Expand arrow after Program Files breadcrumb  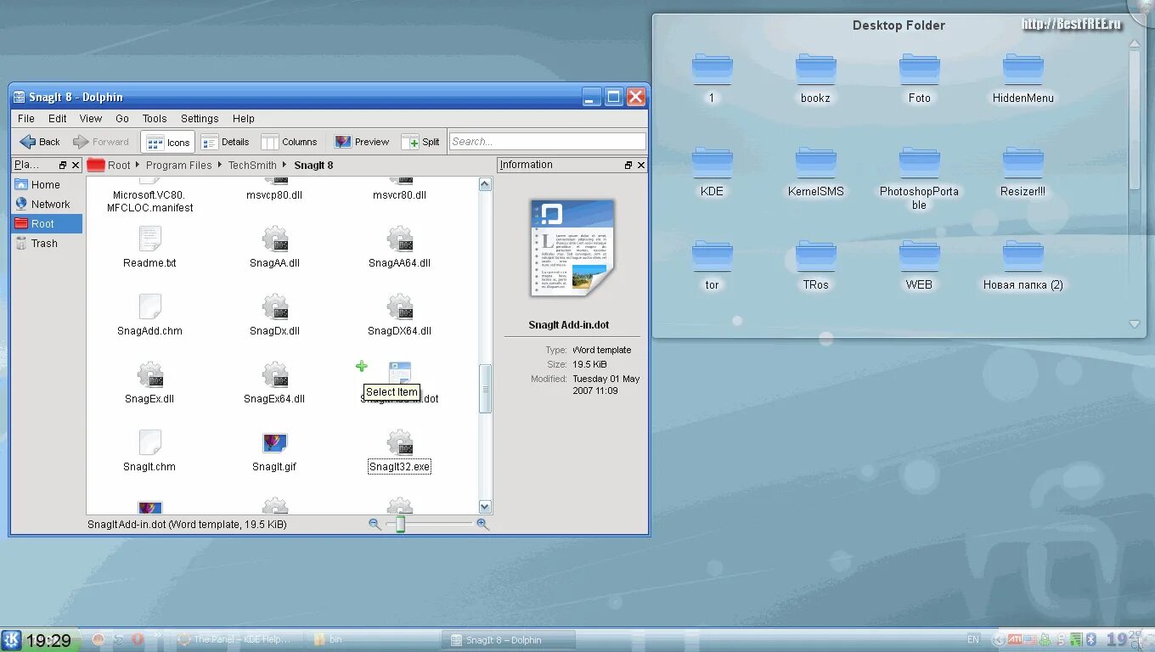220,166
